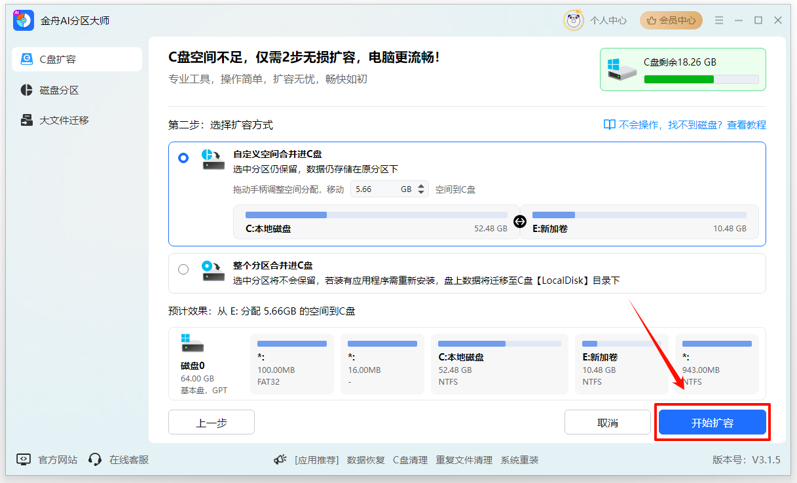The image size is (797, 483).
Task: Open 在线客服 with the headset icon
Action: (96, 459)
